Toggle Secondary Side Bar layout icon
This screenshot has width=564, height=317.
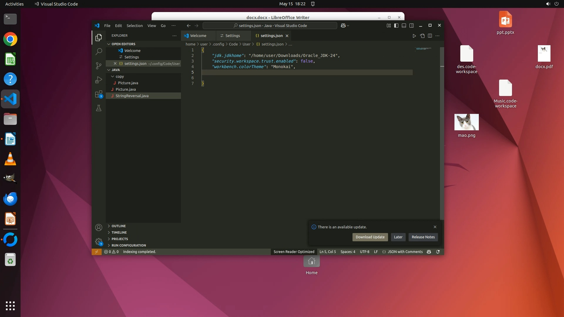coord(412,26)
